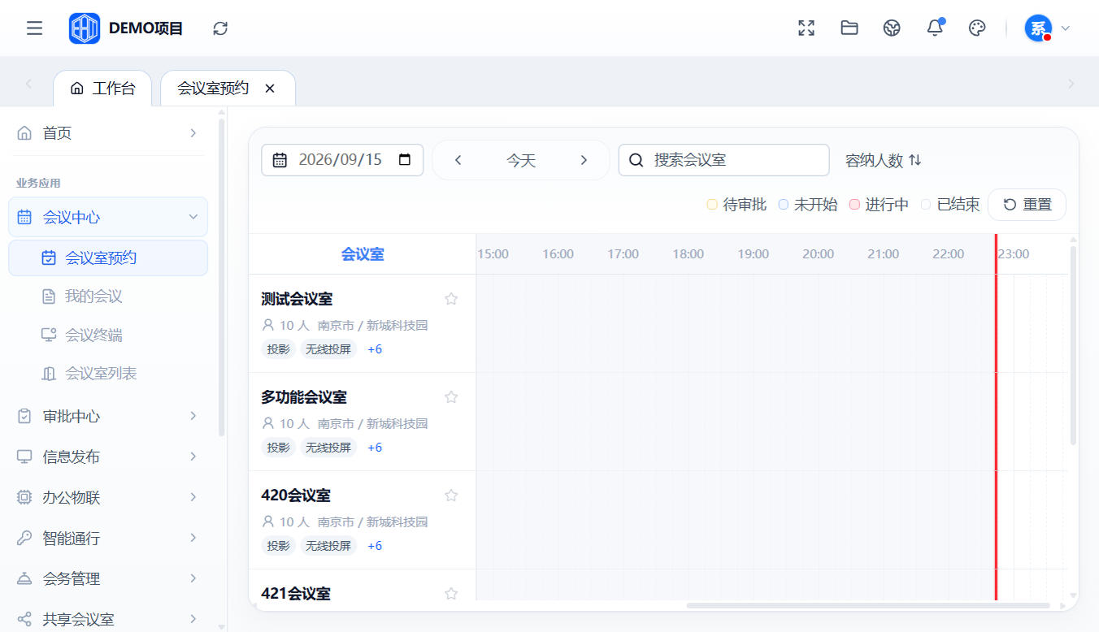
Task: Open calendar picker in the date field
Action: 405,160
